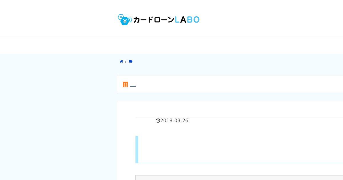
Task: Click the light blue quote bar
Action: (137, 149)
